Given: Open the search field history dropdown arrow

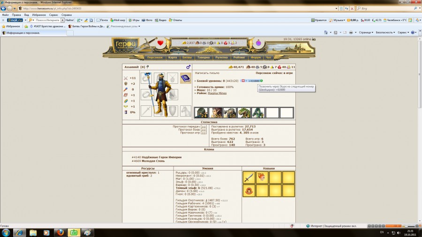Looking at the screenshot, I should [x=62, y=20].
